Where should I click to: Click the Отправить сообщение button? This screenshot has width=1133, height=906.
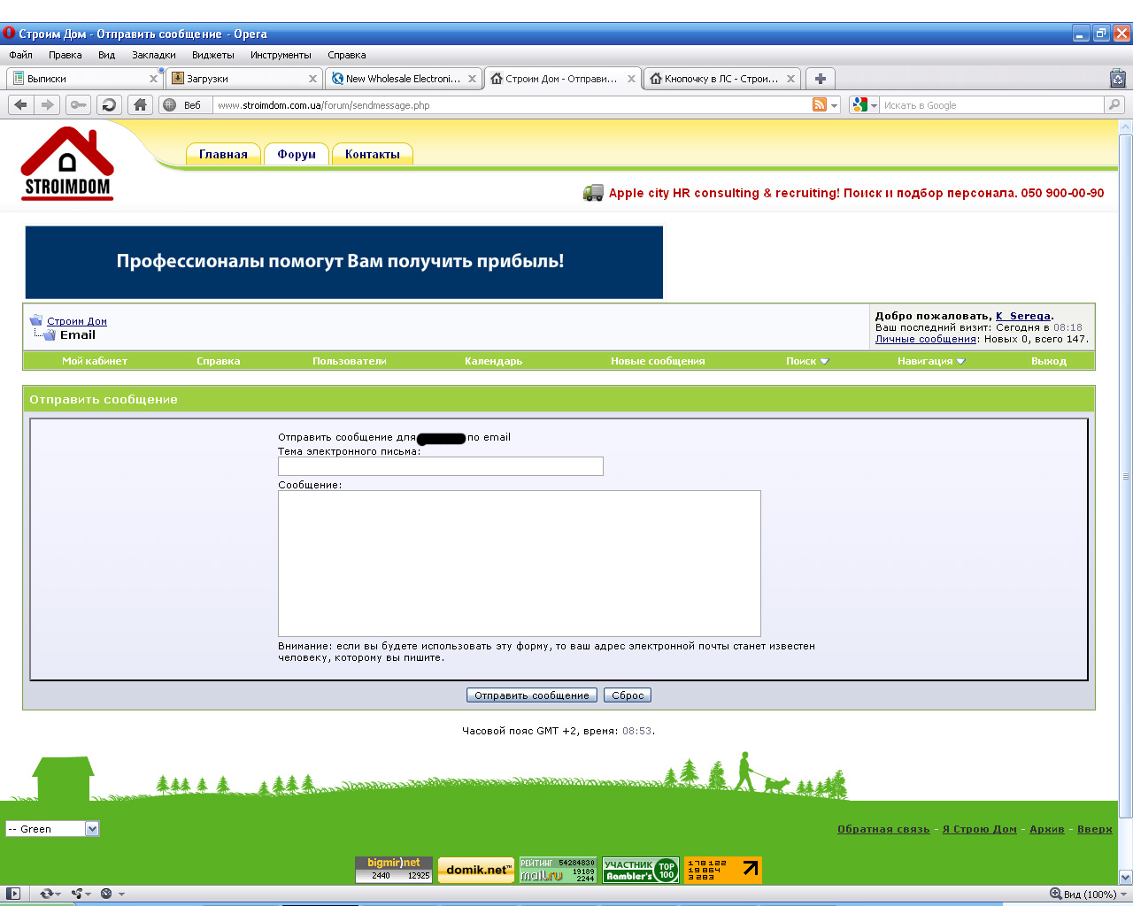tap(532, 695)
